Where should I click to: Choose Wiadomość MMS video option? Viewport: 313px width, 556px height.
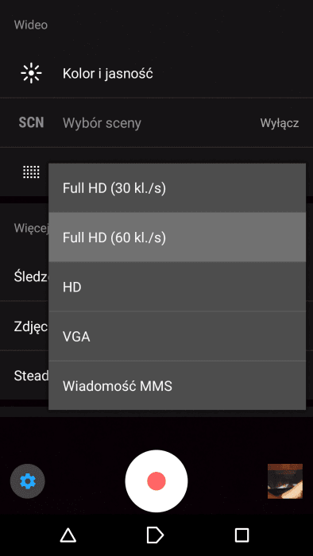177,385
